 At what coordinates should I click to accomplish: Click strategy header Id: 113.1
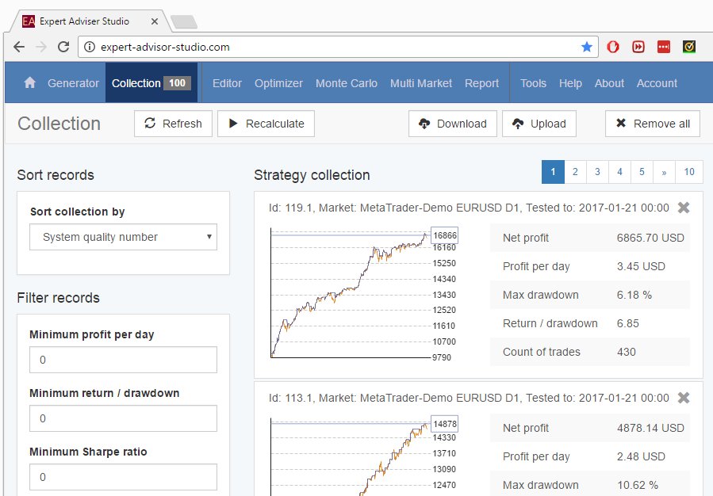point(469,398)
